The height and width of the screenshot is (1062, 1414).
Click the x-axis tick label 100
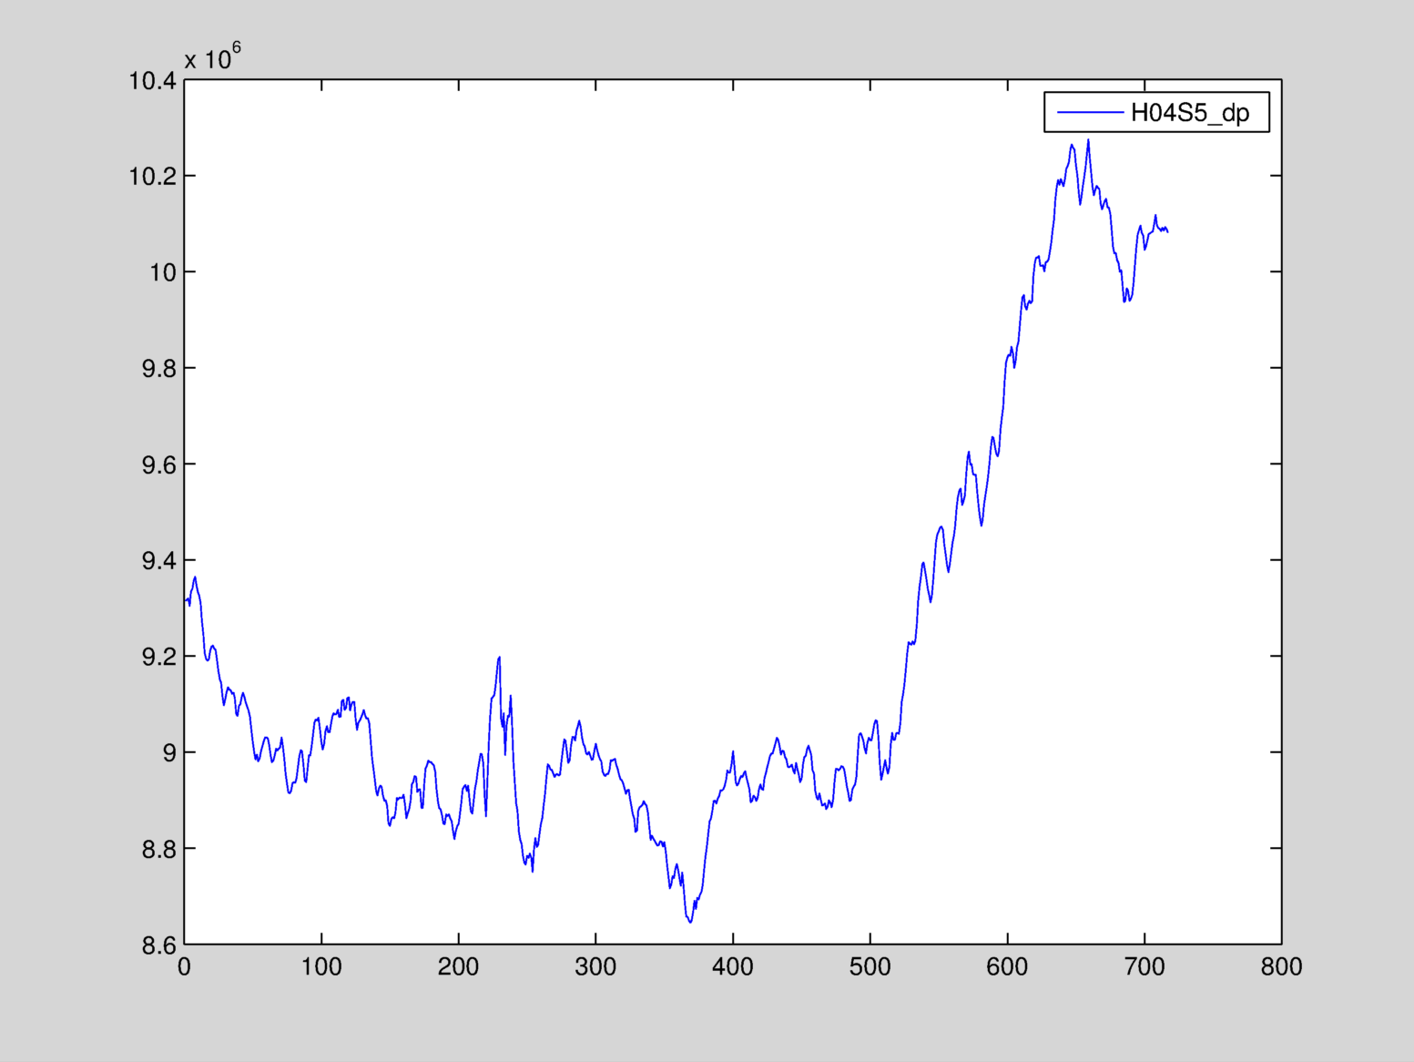321,967
